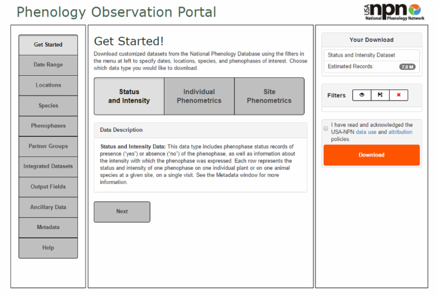Screen dimensions: 439x297
Task: Click the 7.0 M estimated records badge
Action: click(x=407, y=66)
